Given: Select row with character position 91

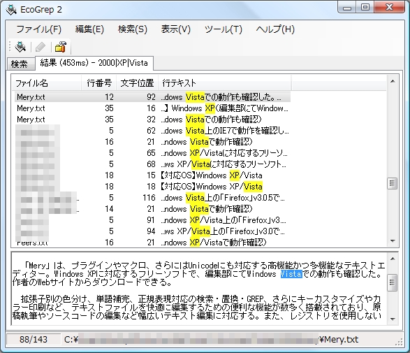Looking at the screenshot, I should click(152, 220).
